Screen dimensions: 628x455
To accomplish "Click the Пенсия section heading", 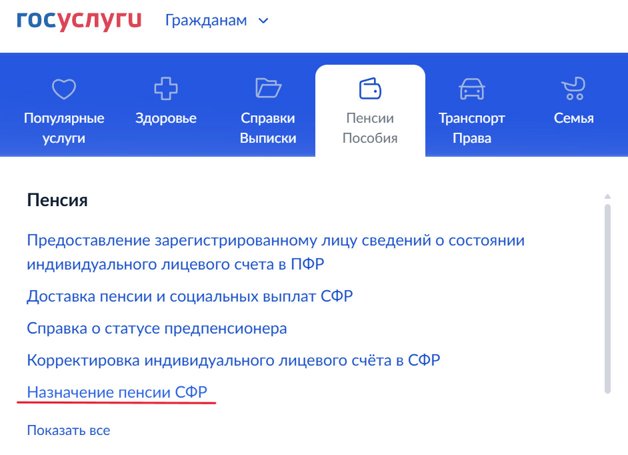I will (x=57, y=200).
